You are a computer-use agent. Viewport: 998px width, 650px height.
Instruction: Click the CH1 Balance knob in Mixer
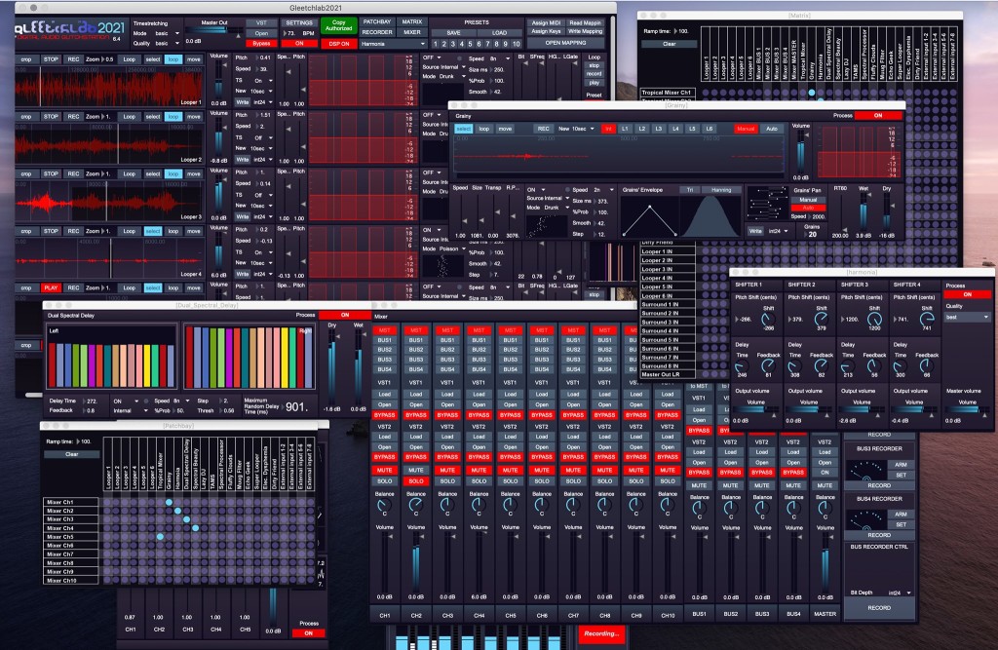click(x=384, y=505)
